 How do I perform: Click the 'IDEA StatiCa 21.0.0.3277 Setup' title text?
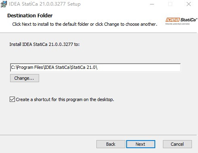click(45, 4)
